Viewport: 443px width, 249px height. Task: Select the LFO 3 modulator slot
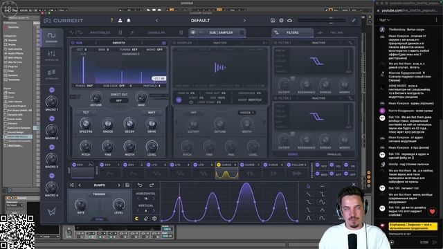[157, 170]
